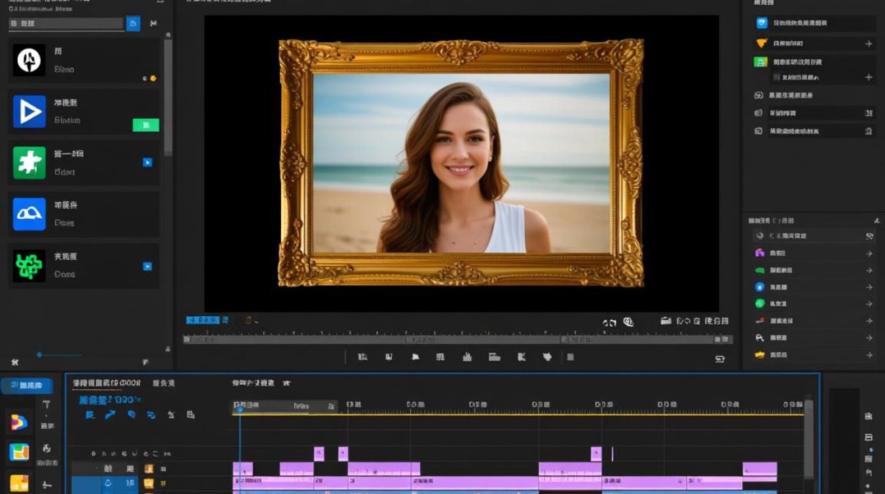Viewport: 885px width, 494px height.
Task: Click the blue playhead marker on the timeline ruler
Action: tap(240, 409)
